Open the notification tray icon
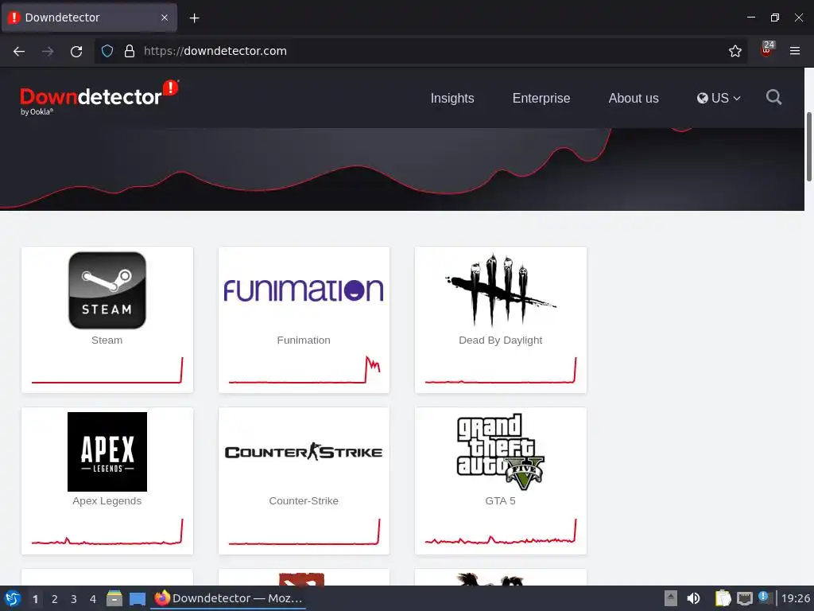Screen dimensions: 814x611 765,597
